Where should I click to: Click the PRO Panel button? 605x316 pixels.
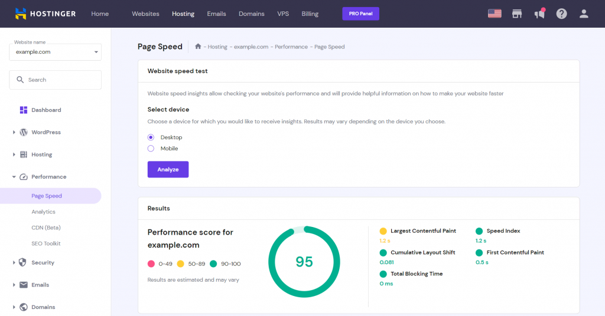[360, 14]
